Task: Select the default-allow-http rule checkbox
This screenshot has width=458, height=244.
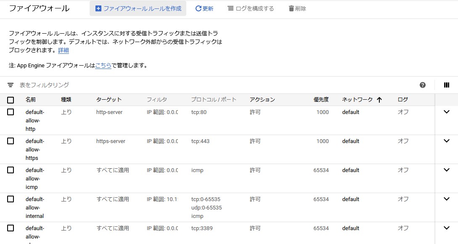Action: pyautogui.click(x=11, y=112)
